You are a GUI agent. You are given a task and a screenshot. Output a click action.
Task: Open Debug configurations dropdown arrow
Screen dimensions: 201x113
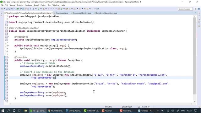(x=36, y=9)
